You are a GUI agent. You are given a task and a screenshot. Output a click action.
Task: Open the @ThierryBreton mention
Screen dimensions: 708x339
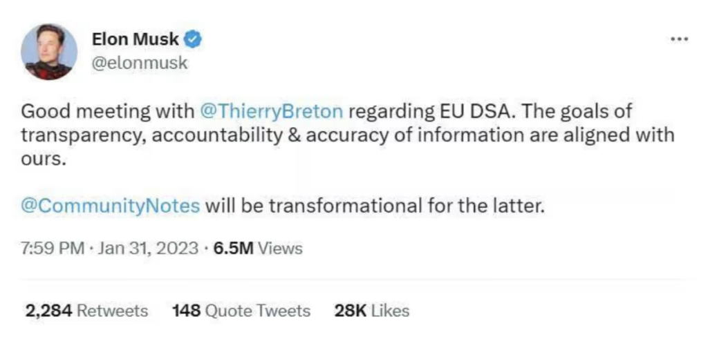pyautogui.click(x=271, y=111)
